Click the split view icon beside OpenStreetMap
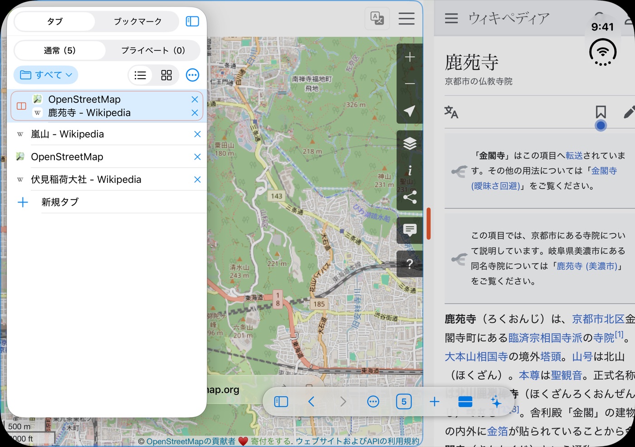 21,106
